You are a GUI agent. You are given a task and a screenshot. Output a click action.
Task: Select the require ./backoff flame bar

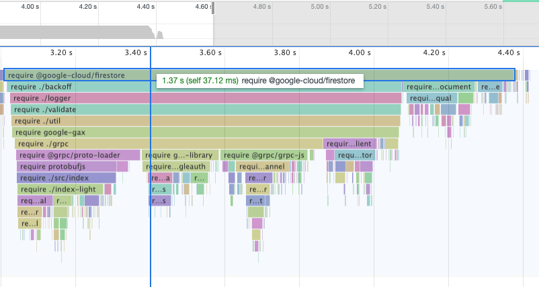[x=204, y=87]
